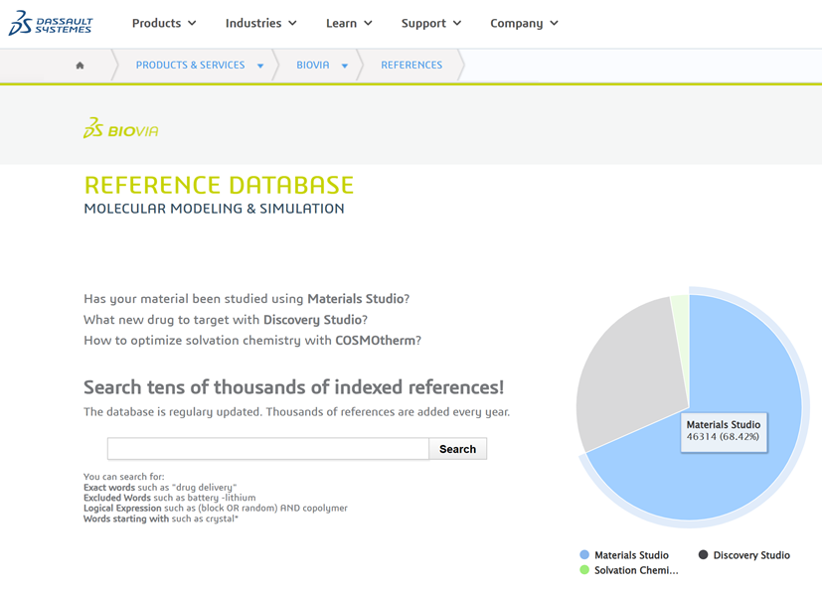
Task: Go to home via breadcrumb house icon
Action: click(x=81, y=66)
